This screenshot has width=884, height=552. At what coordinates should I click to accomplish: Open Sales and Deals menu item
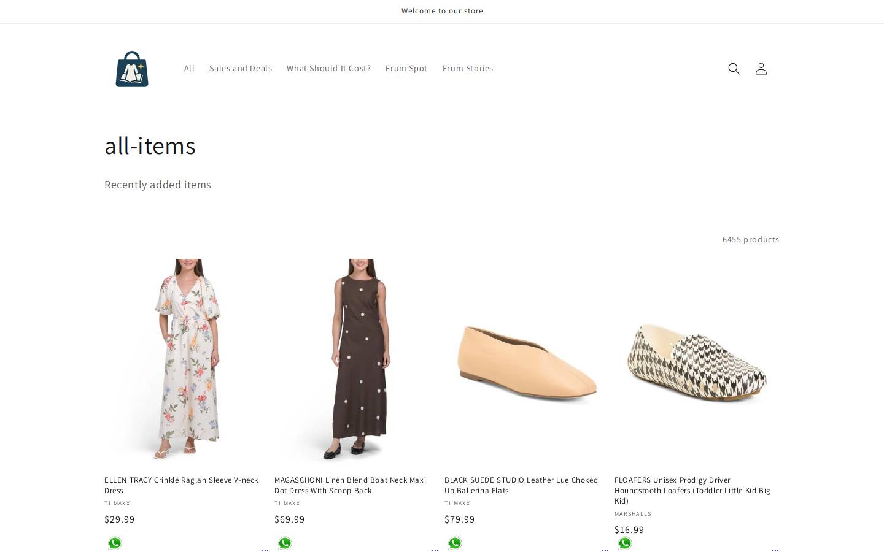tap(241, 69)
